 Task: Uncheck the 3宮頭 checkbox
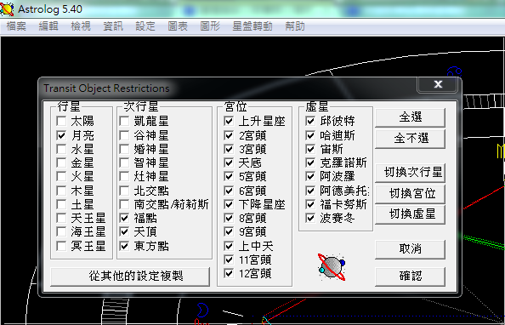(x=229, y=149)
